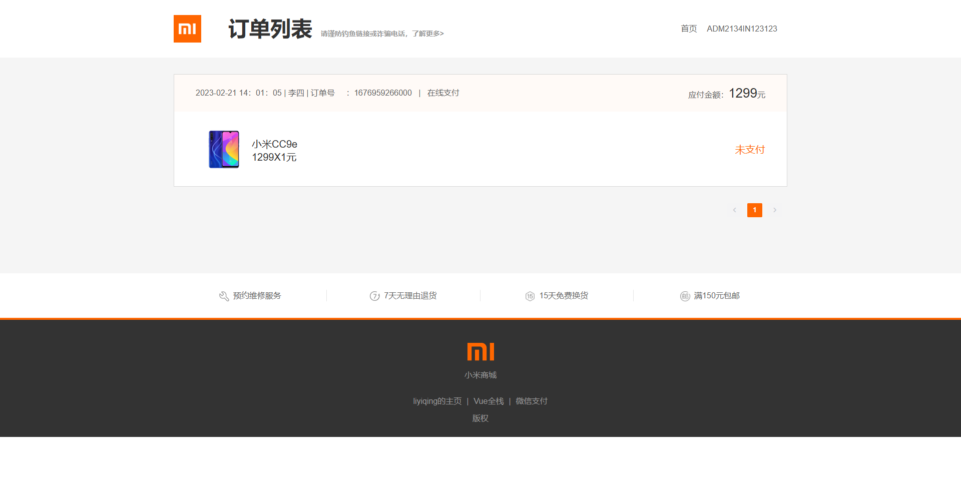Click the Mi logo in the footer
The image size is (961, 485).
[x=480, y=352]
